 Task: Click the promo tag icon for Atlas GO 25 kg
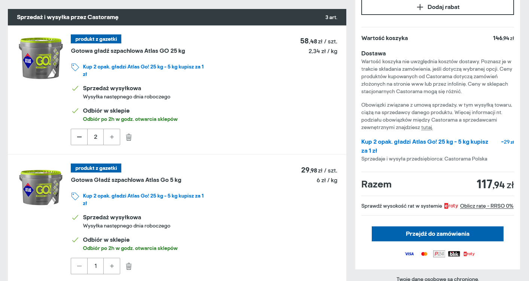75,67
